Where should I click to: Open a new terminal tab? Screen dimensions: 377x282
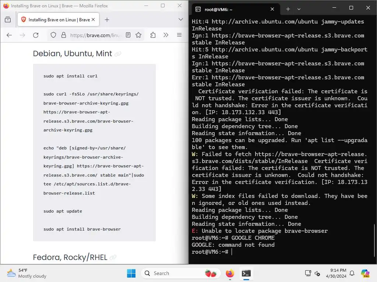click(288, 9)
